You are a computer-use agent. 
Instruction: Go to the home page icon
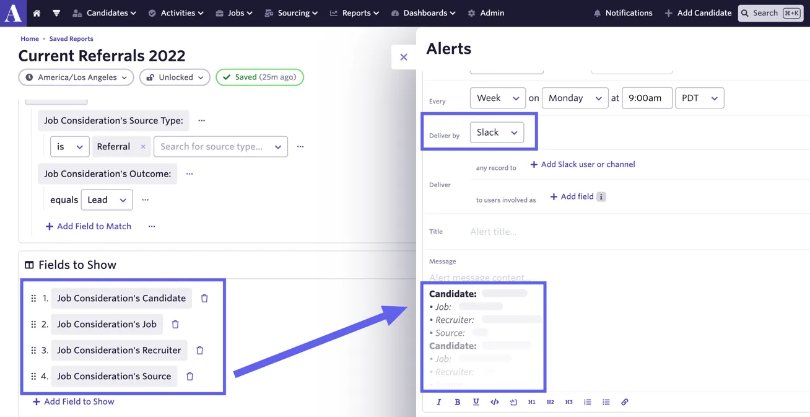coord(37,13)
